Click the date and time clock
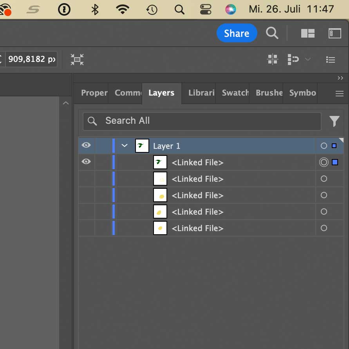Image resolution: width=349 pixels, height=349 pixels. click(x=291, y=9)
